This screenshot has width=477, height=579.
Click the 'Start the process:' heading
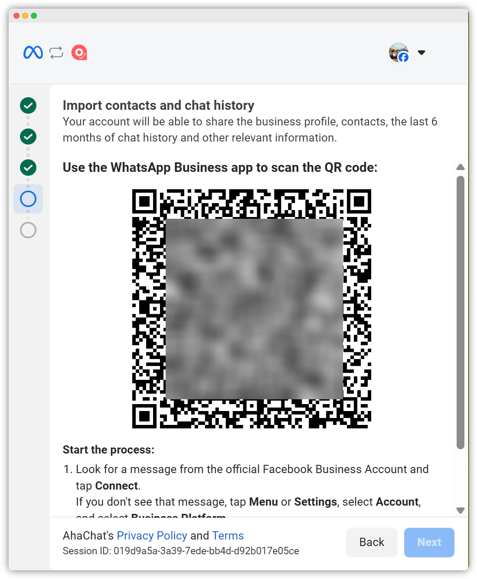point(108,450)
